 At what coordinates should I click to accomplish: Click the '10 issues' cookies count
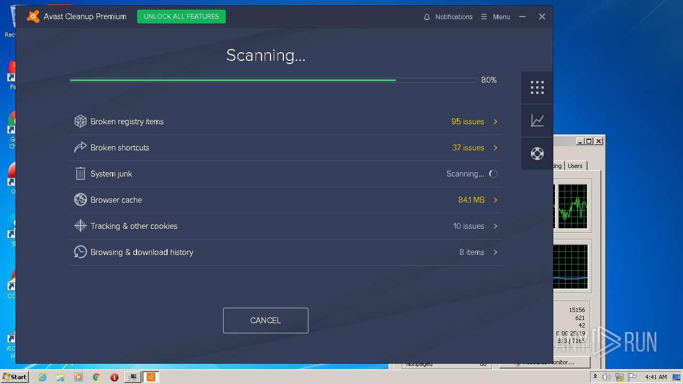(469, 226)
